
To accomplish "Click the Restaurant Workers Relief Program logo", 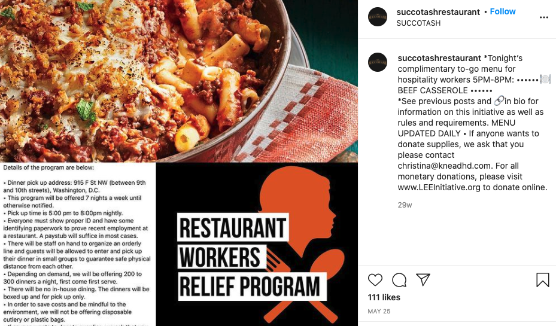I will click(257, 244).
